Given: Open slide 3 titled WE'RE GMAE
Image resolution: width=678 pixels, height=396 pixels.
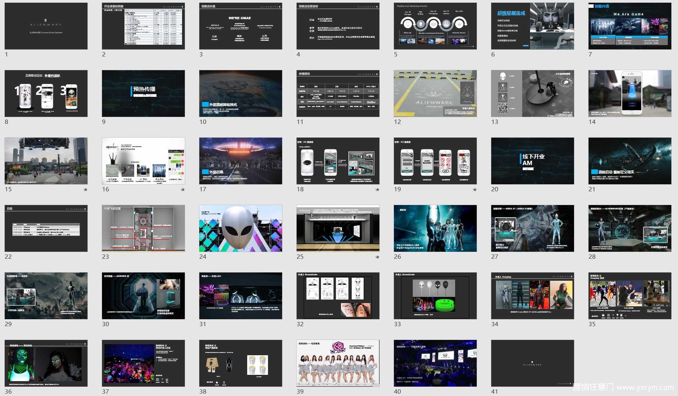Looking at the screenshot, I should (x=241, y=26).
